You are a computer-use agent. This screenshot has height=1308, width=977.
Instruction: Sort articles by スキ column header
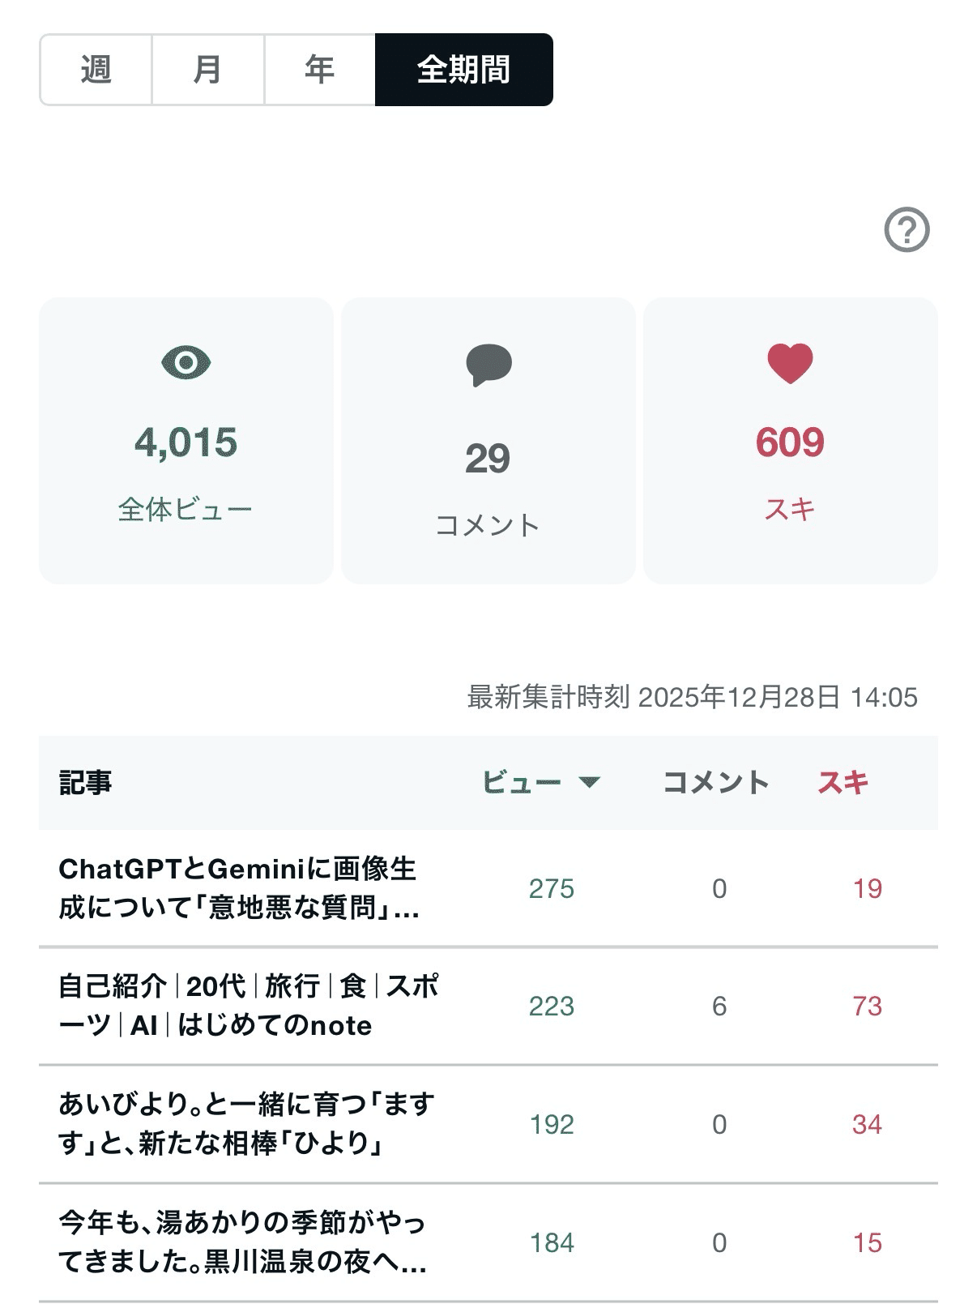[x=843, y=782]
